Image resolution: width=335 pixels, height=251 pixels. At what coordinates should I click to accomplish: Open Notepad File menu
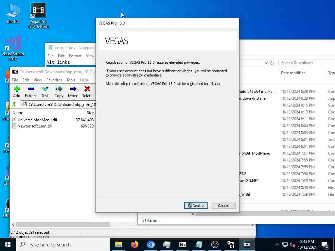(x=50, y=56)
